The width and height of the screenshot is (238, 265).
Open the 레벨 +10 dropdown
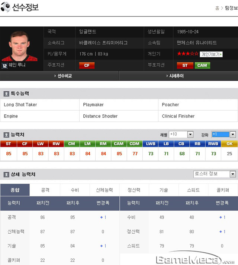[x=181, y=135]
